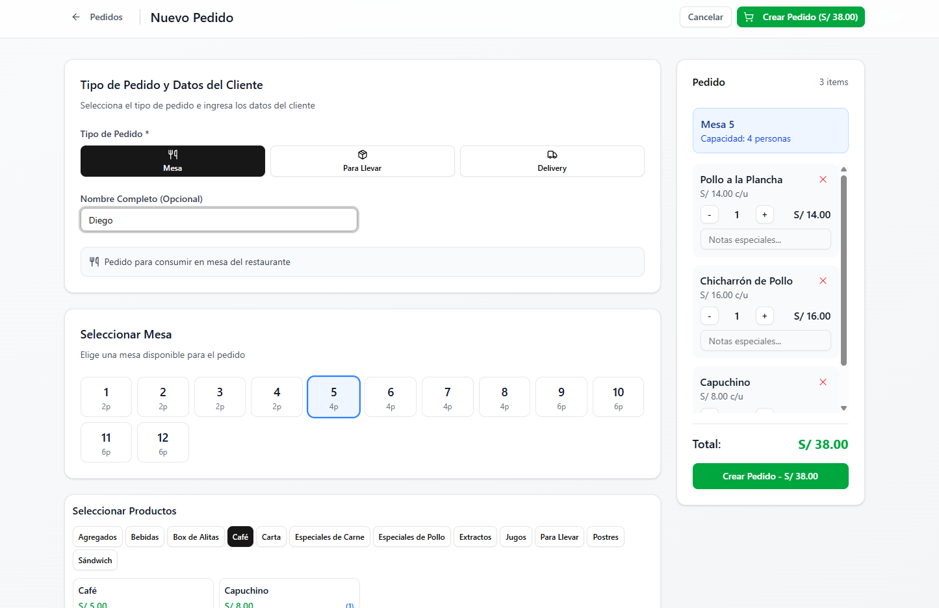
Task: Pick table 8 for the order
Action: (504, 397)
